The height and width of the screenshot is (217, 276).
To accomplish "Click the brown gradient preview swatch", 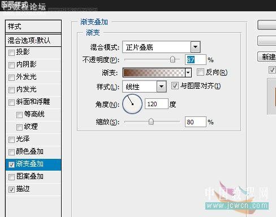I will [x=154, y=72].
